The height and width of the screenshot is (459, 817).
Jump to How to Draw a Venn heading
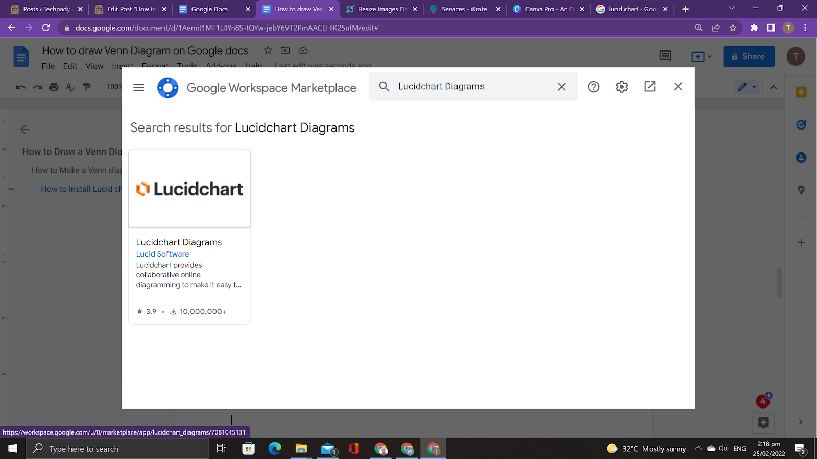(71, 152)
